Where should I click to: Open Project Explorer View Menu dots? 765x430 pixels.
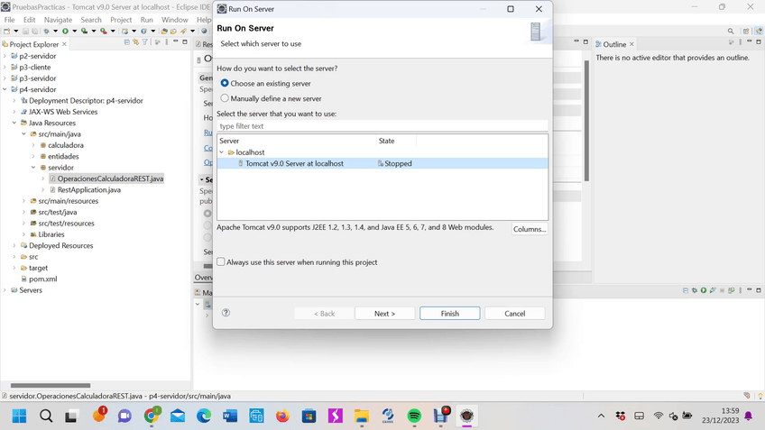click(166, 42)
